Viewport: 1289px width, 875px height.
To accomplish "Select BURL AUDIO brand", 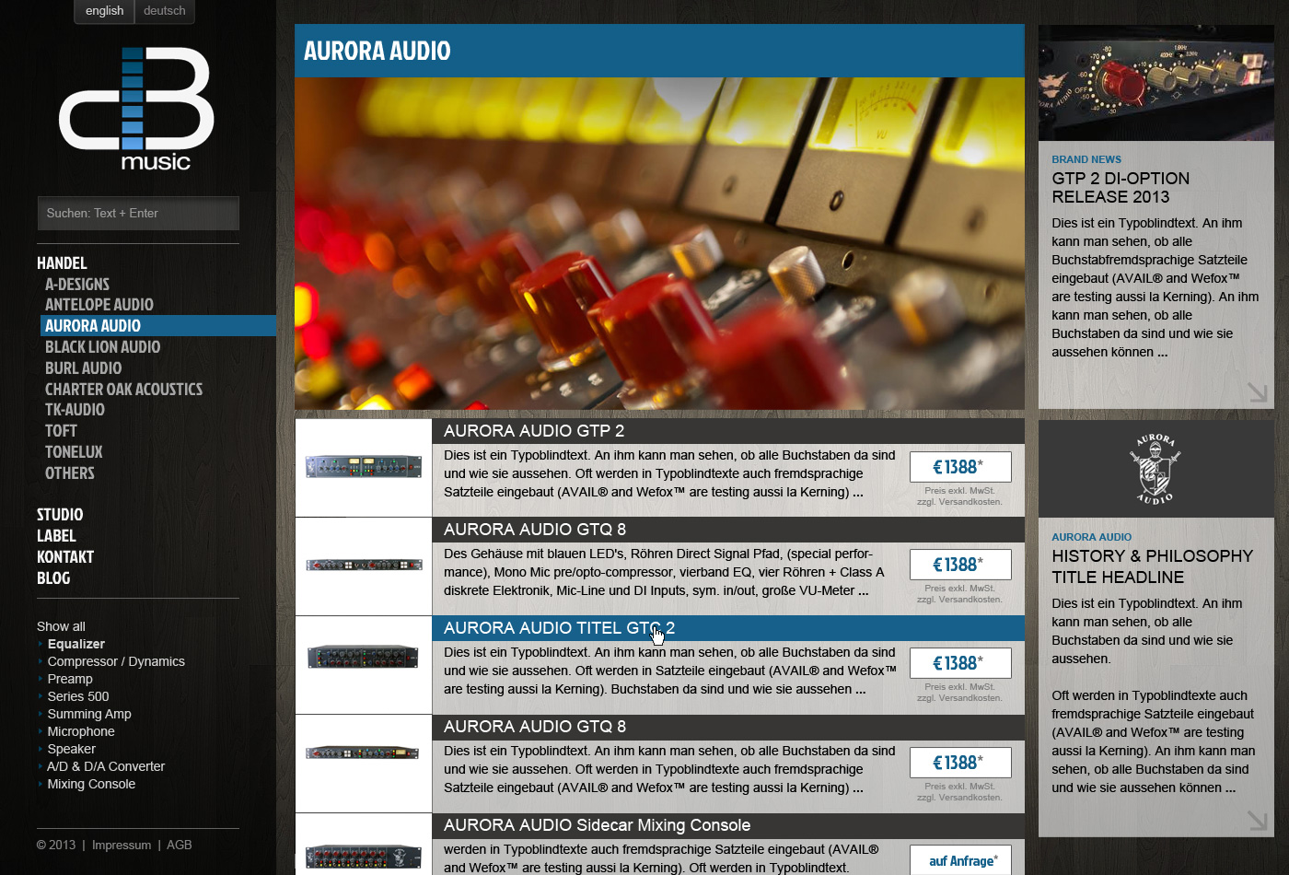I will point(83,368).
